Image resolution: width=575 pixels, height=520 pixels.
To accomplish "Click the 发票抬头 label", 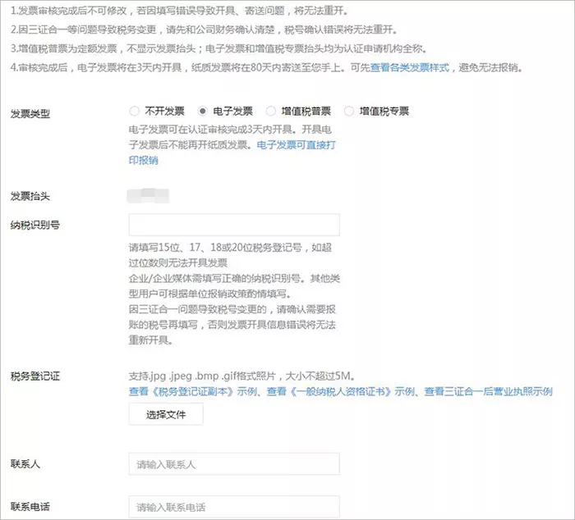I will tap(30, 196).
